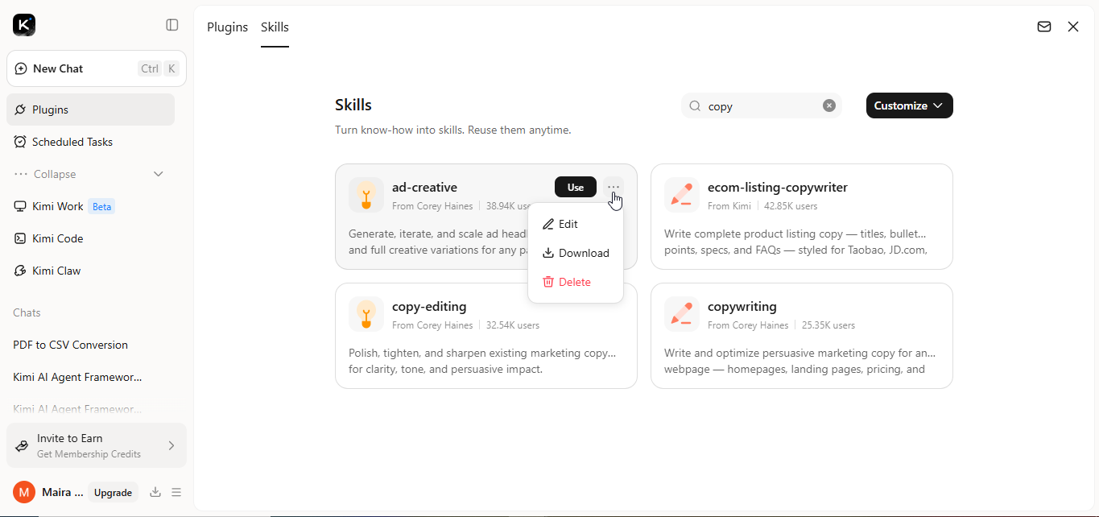The height and width of the screenshot is (517, 1099).
Task: Click the 42.85K users text
Action: click(791, 206)
